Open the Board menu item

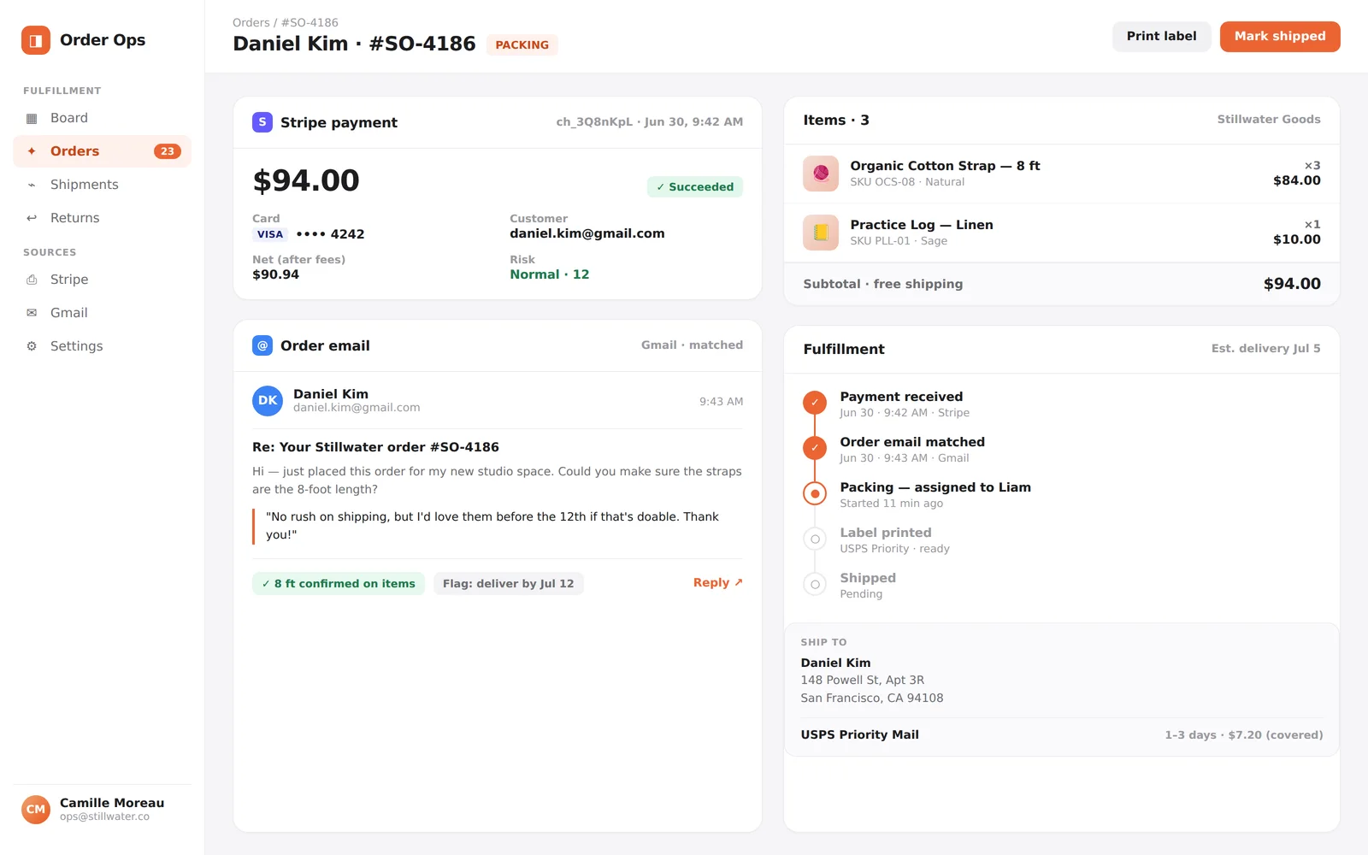tap(102, 118)
